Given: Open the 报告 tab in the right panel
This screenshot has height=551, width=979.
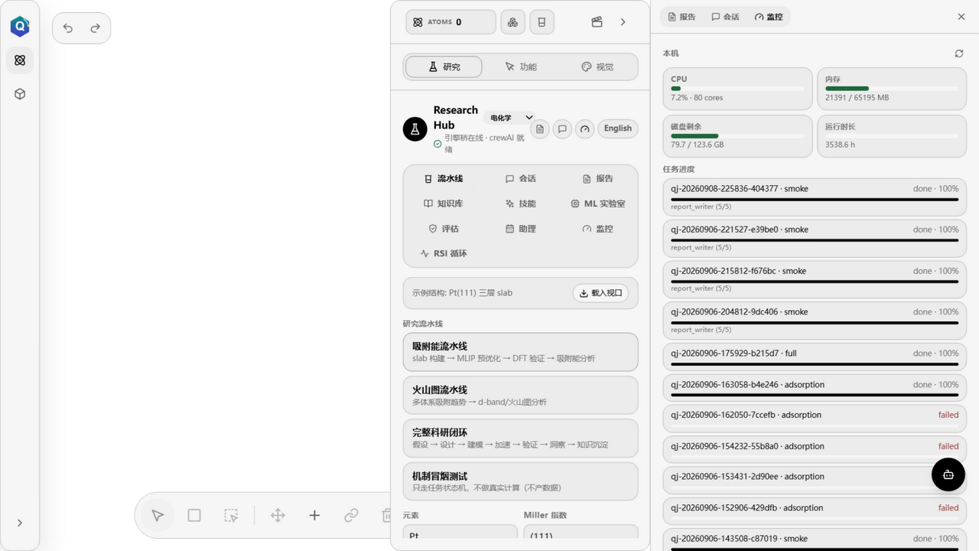Looking at the screenshot, I should pyautogui.click(x=681, y=16).
